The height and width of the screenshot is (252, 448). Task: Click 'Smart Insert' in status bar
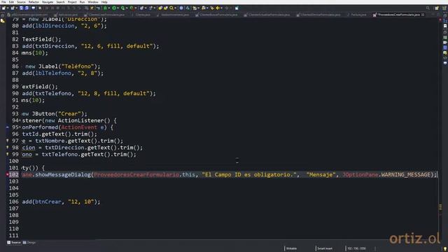point(325,248)
